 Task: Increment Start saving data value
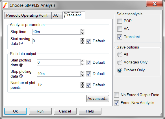[x=83, y=39]
